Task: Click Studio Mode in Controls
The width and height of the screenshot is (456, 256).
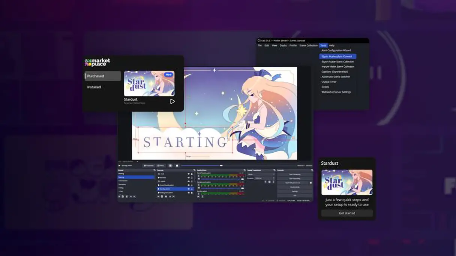Action: 295,187
